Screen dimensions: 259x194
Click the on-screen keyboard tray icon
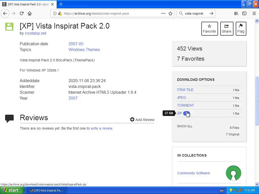click(x=222, y=190)
